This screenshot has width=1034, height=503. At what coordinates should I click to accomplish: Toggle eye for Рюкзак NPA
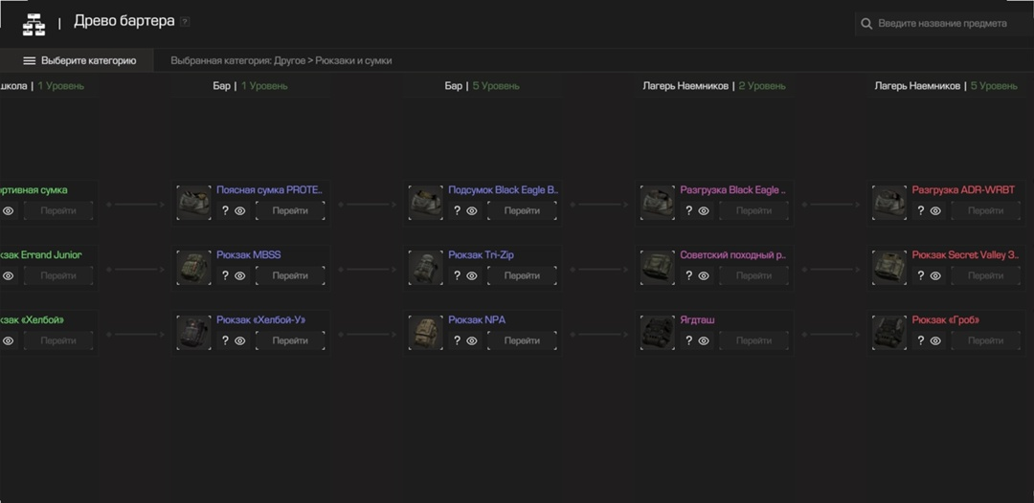pyautogui.click(x=471, y=340)
